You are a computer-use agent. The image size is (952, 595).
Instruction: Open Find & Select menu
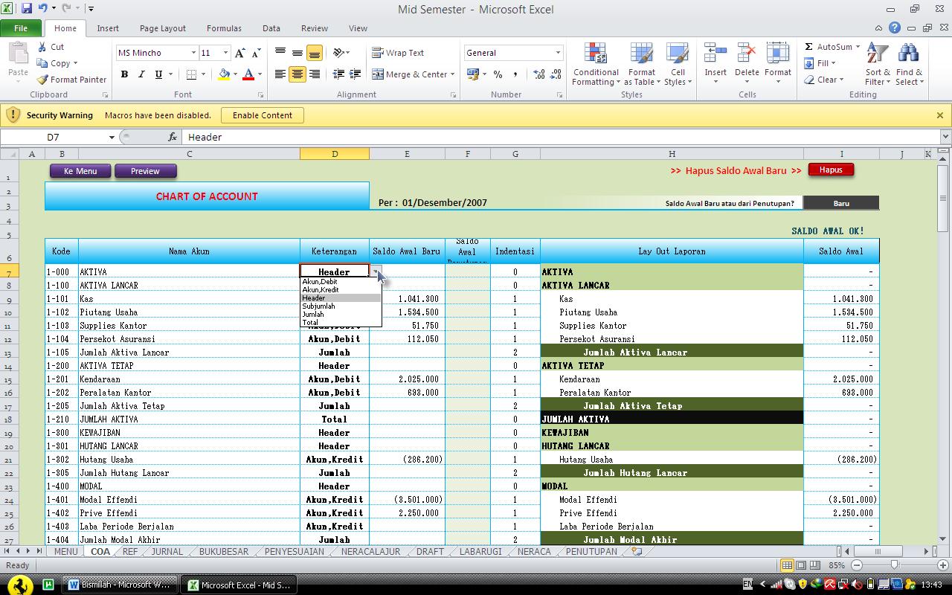(909, 65)
